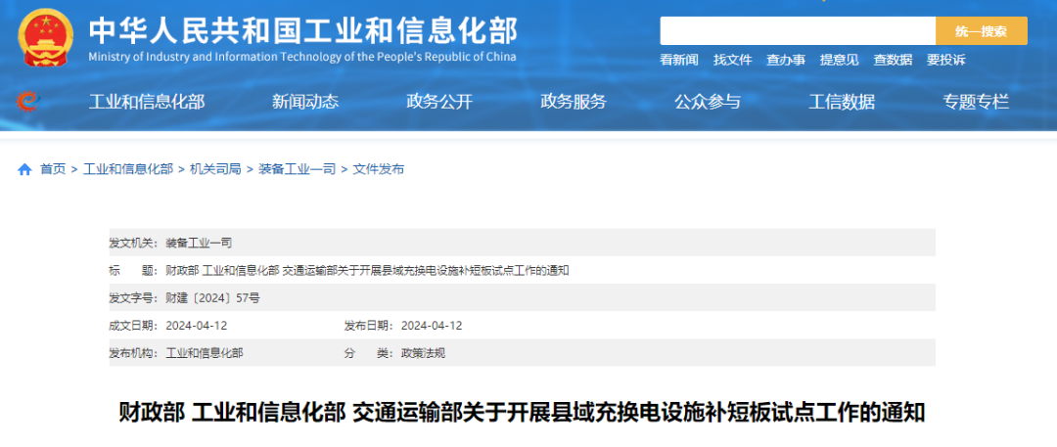
Task: Click the English ministry name subtitle
Action: click(302, 57)
